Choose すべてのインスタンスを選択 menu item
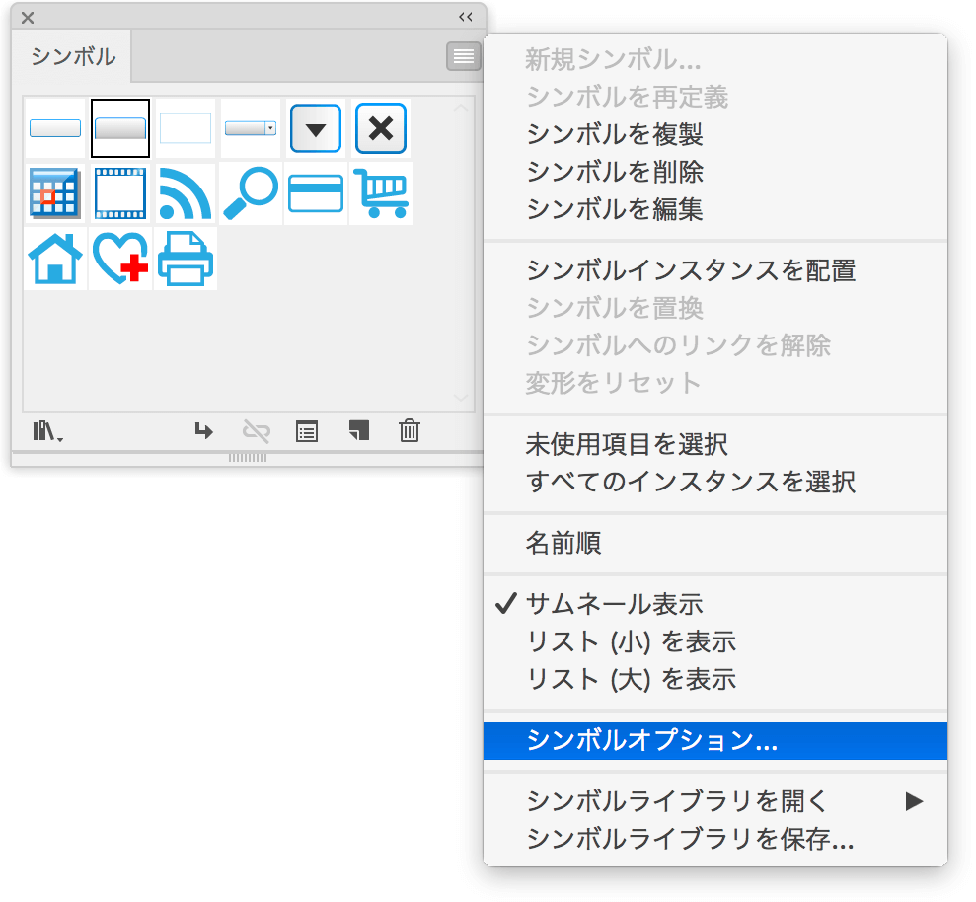The image size is (976, 902). point(715,482)
